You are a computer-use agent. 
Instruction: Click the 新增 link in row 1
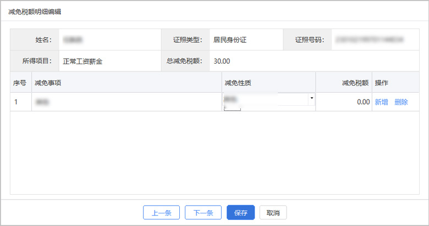click(x=381, y=102)
